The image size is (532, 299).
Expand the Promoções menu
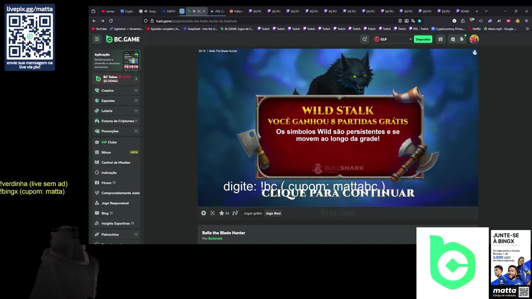pos(117,131)
